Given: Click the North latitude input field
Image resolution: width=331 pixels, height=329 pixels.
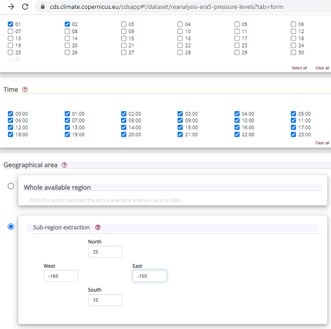Looking at the screenshot, I should click(x=105, y=252).
